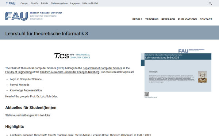This screenshot has height=136, width=219.
Task: Click the Formal Methods bullet
Action: click(x=20, y=85)
